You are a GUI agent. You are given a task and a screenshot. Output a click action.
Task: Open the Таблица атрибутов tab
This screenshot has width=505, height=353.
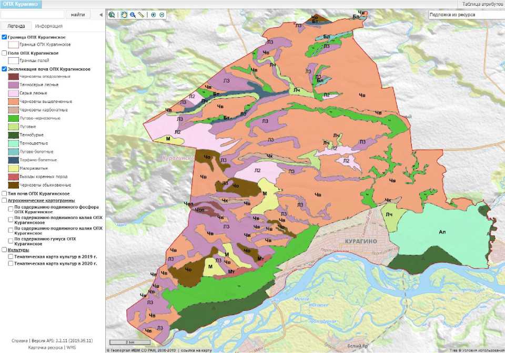[482, 4]
